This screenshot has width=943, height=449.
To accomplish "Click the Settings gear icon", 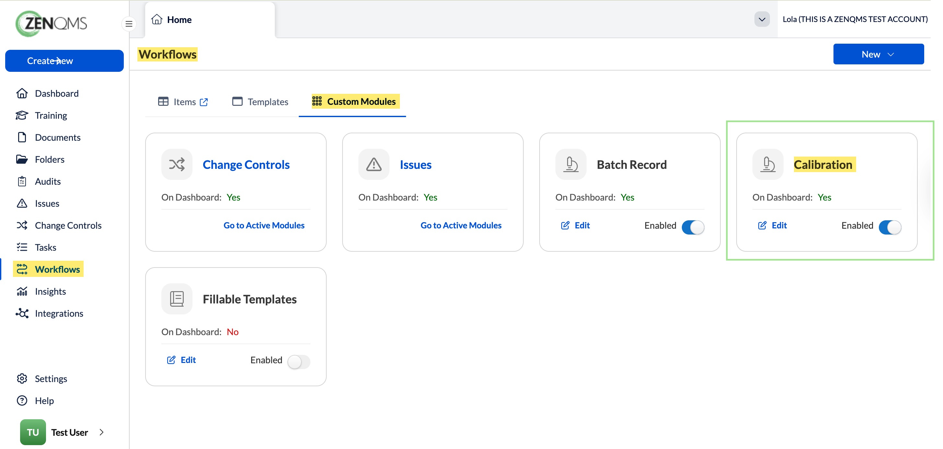I will [22, 378].
